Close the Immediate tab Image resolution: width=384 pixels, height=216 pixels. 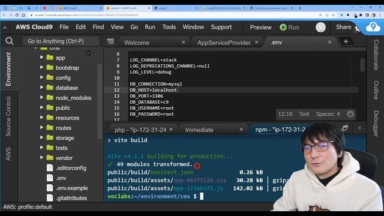coord(241,130)
